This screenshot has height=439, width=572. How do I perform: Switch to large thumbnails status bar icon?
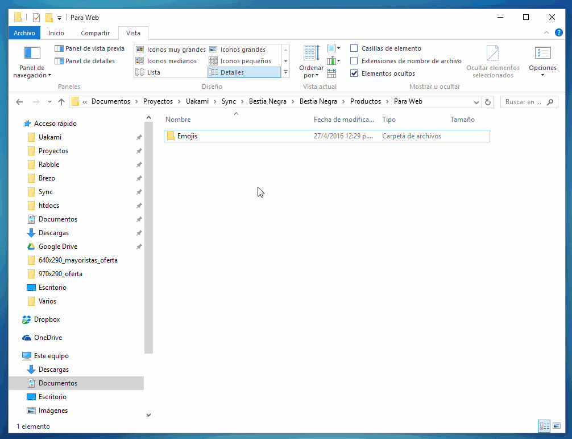(x=556, y=426)
